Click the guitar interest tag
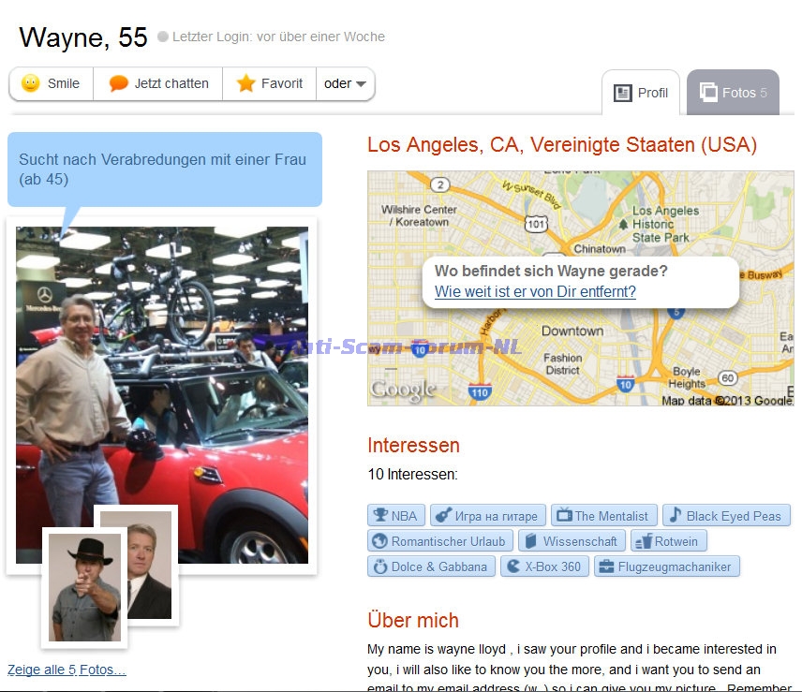 pyautogui.click(x=487, y=516)
